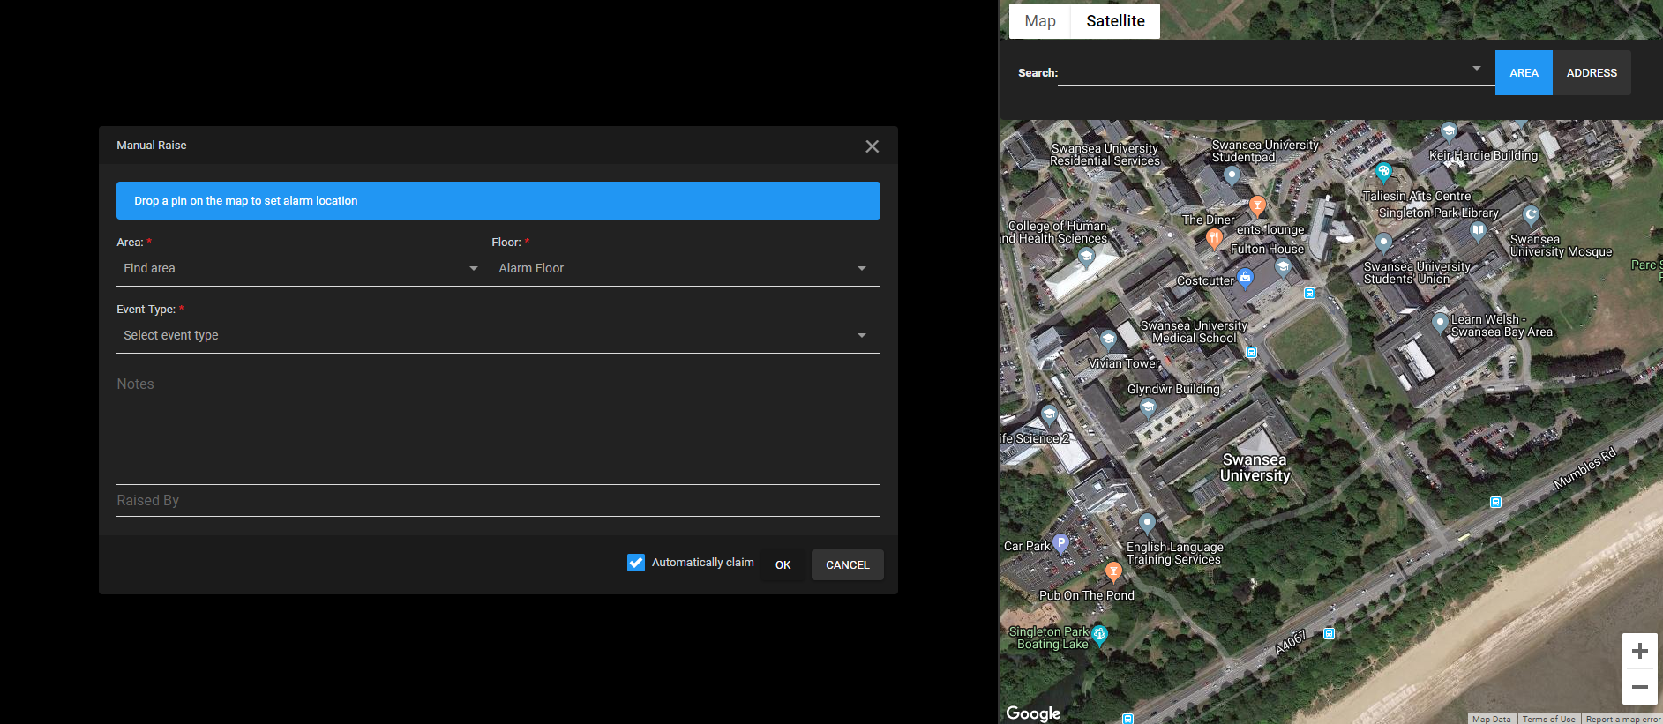The image size is (1663, 724).
Task: Switch to Satellite view tab
Action: (x=1116, y=21)
